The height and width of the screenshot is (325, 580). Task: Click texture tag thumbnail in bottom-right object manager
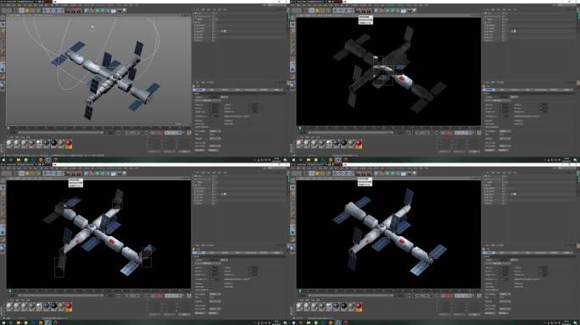515,195
